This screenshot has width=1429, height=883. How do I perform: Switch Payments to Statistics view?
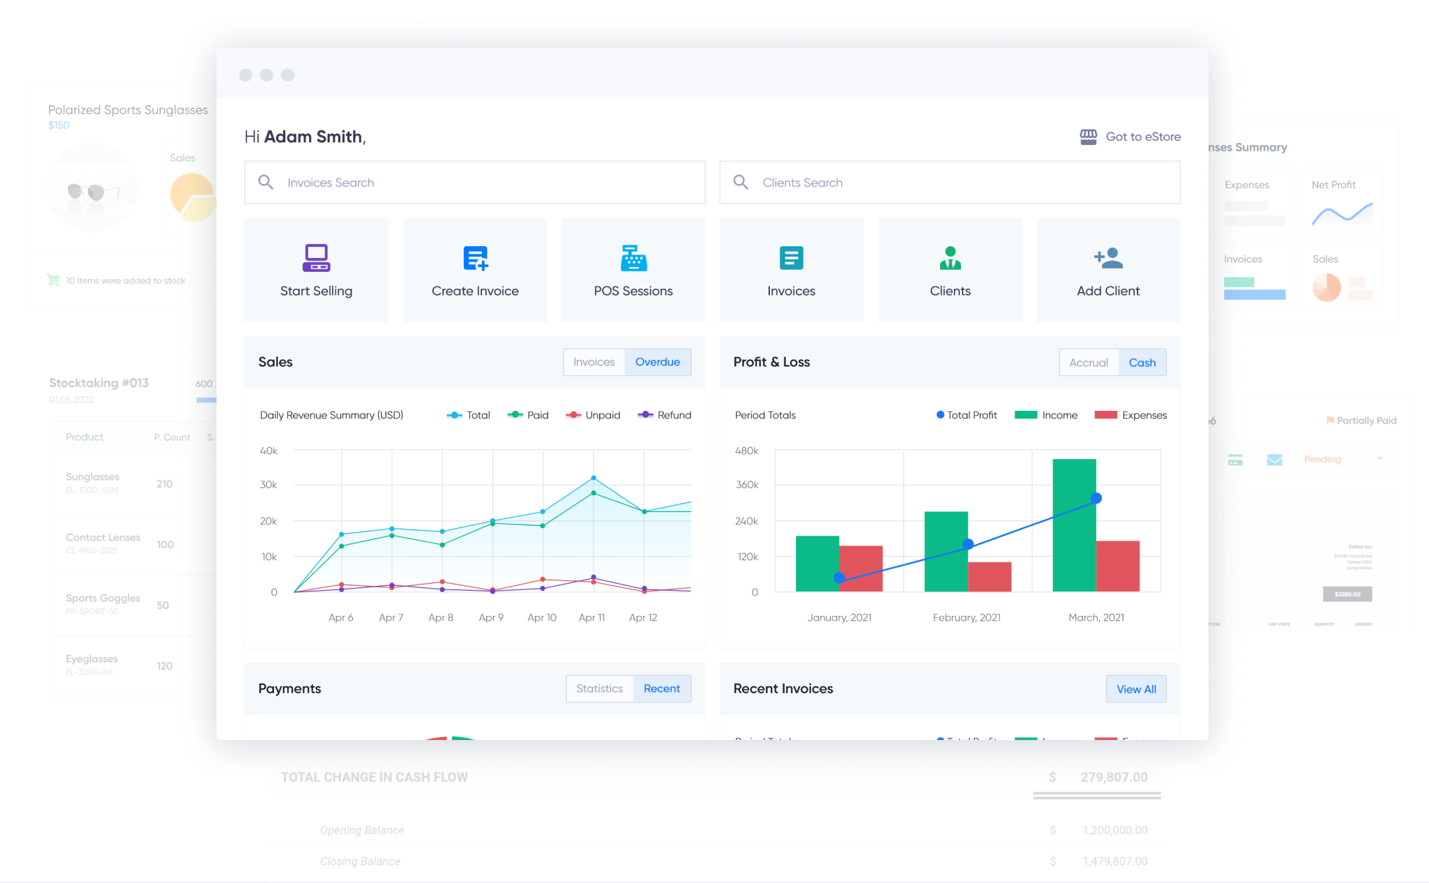(599, 688)
